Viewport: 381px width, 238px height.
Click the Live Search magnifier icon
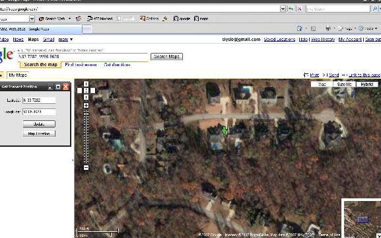click(x=374, y=9)
